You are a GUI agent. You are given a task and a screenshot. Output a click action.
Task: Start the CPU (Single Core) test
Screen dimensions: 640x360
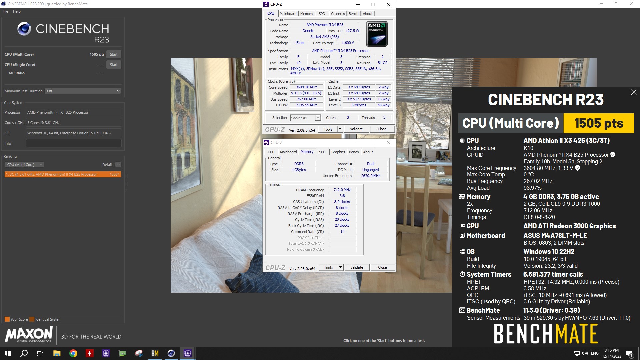click(114, 65)
